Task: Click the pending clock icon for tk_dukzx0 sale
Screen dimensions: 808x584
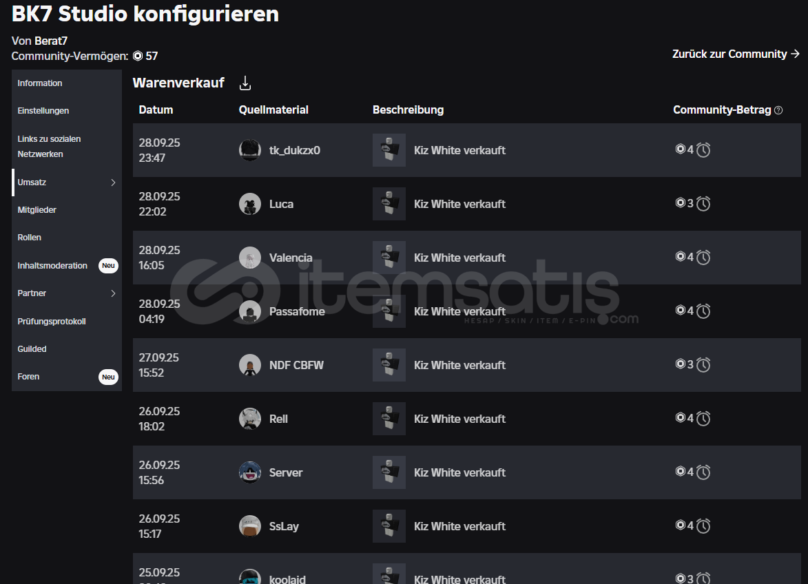Action: coord(703,150)
